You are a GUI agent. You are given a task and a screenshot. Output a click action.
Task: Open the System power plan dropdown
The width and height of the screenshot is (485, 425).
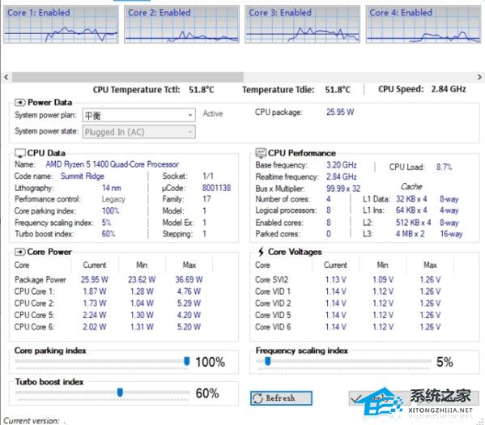click(x=139, y=115)
